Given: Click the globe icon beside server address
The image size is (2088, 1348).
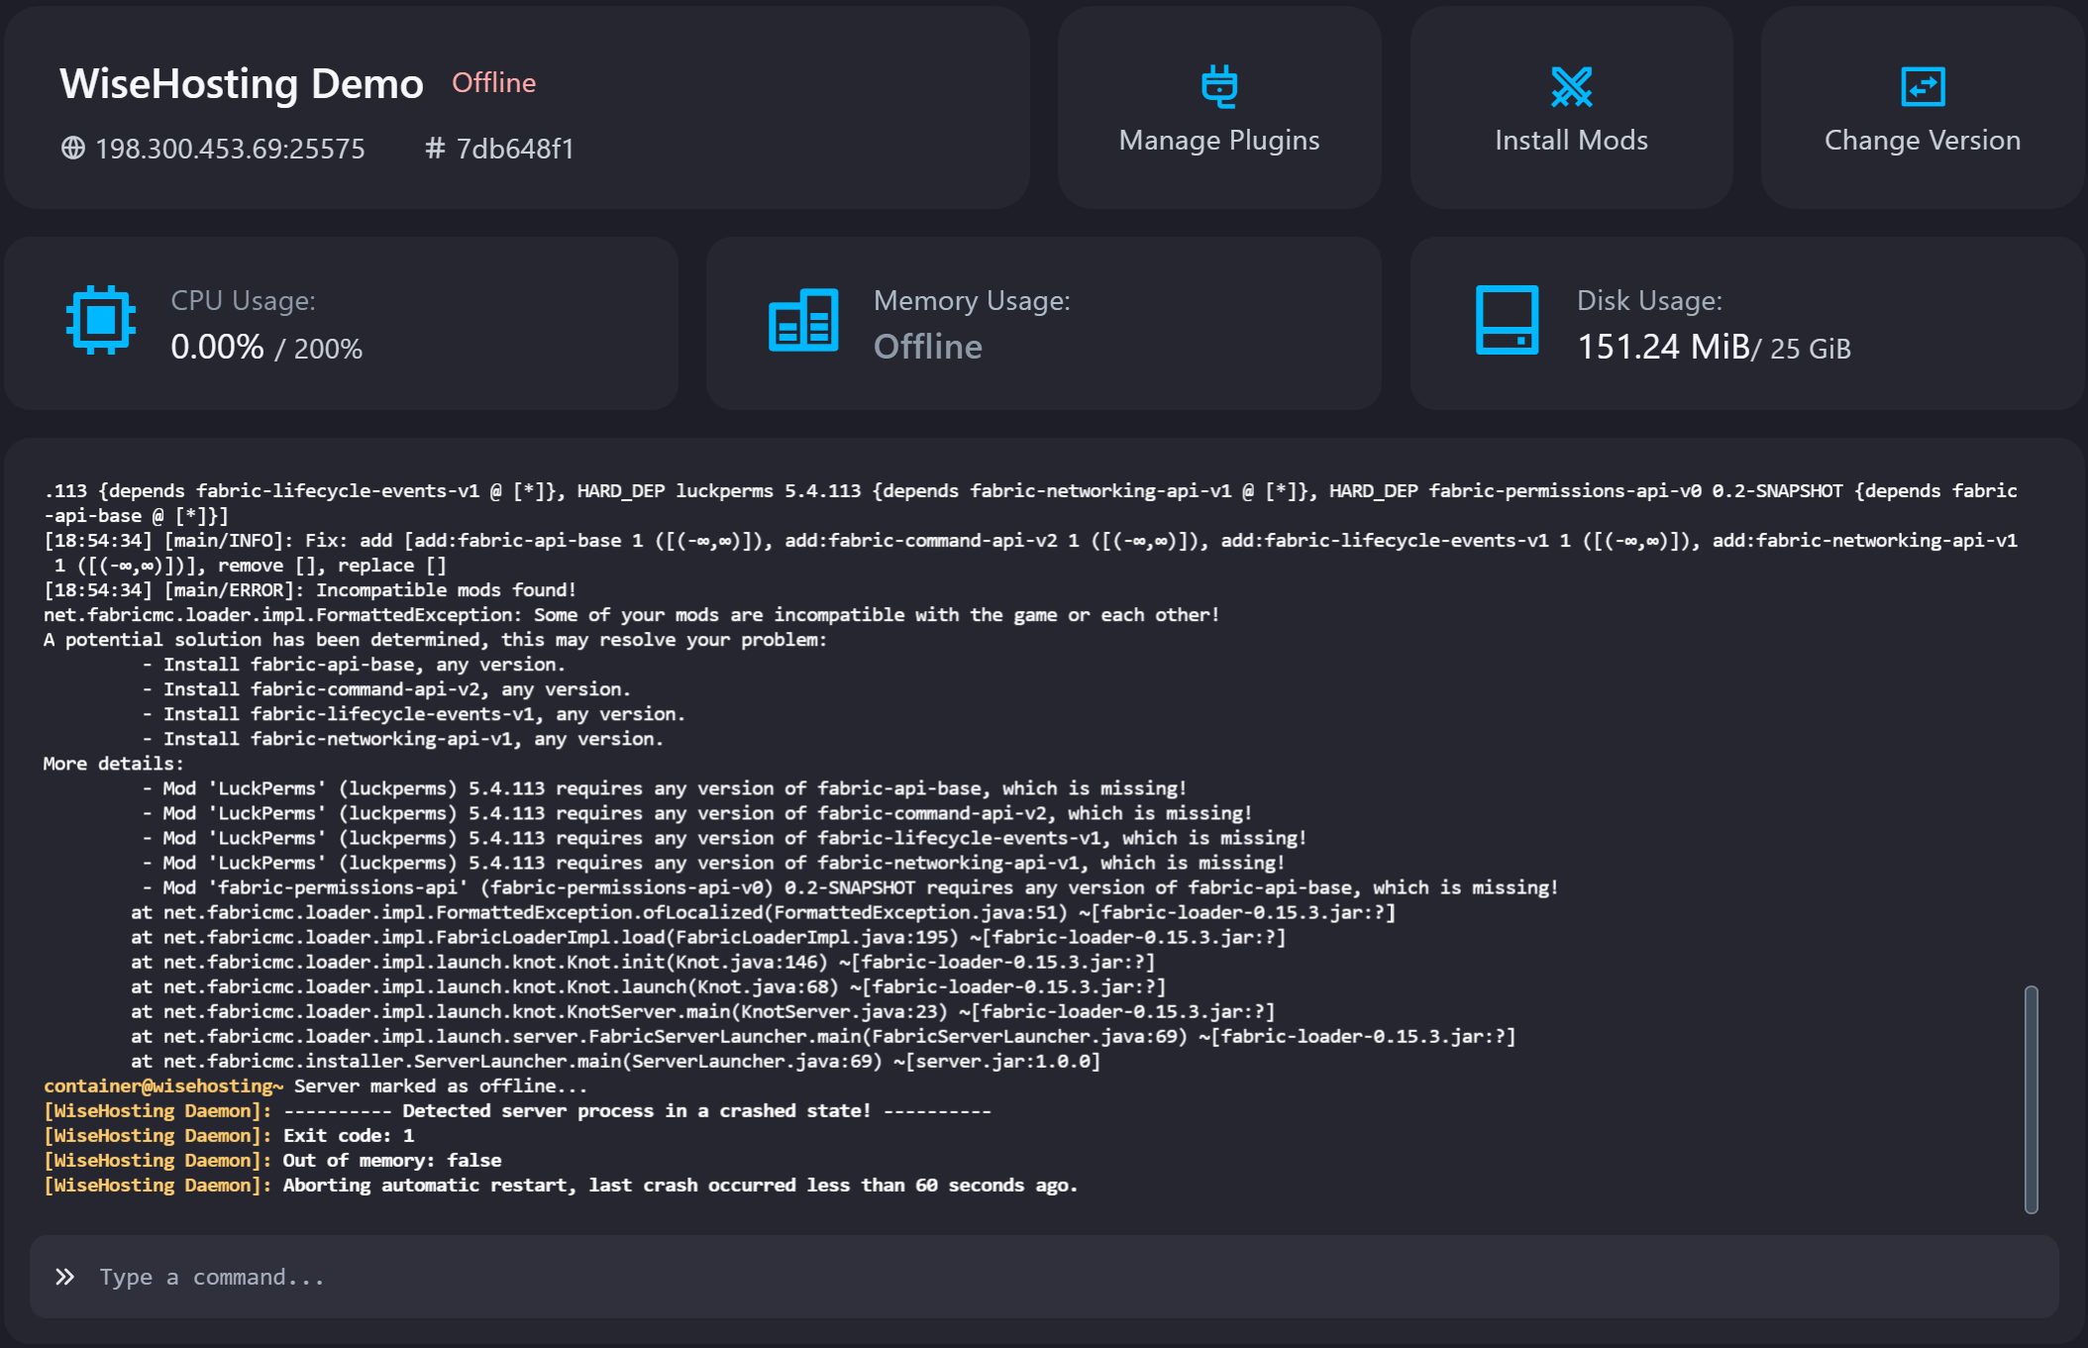Looking at the screenshot, I should tap(72, 149).
